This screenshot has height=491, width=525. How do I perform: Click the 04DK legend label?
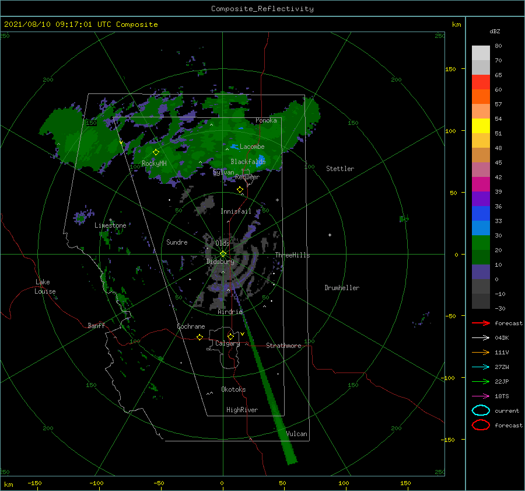(x=502, y=337)
